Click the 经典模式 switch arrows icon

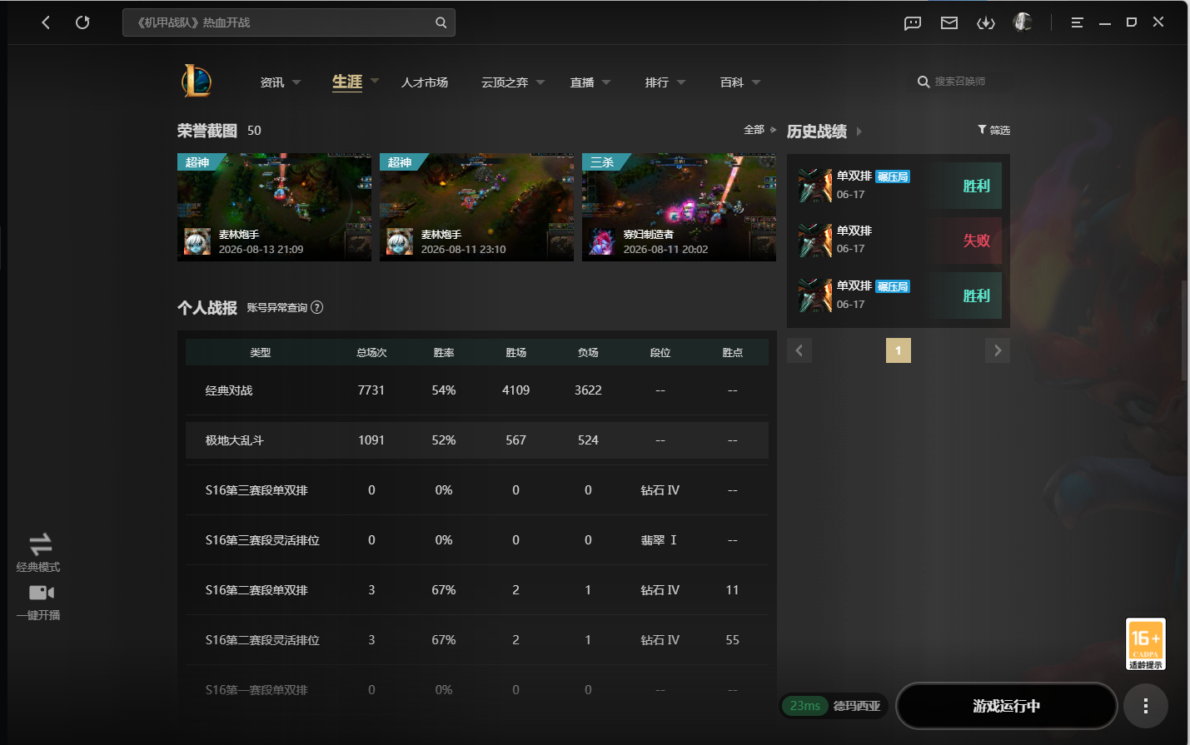(41, 544)
